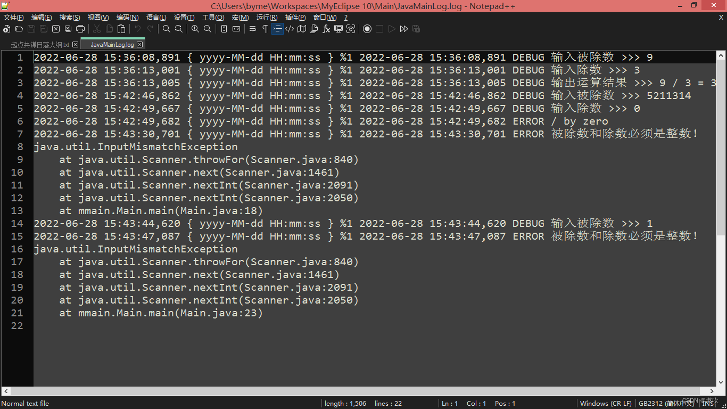Click the vertical scrollbar down arrow
The height and width of the screenshot is (409, 727).
click(x=721, y=382)
